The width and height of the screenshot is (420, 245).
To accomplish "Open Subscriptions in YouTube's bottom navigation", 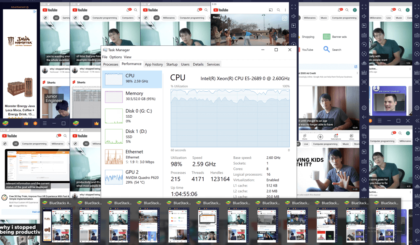I will pos(336,137).
